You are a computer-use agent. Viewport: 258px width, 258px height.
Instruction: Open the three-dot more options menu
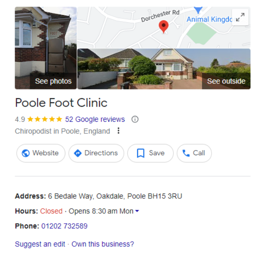119,131
